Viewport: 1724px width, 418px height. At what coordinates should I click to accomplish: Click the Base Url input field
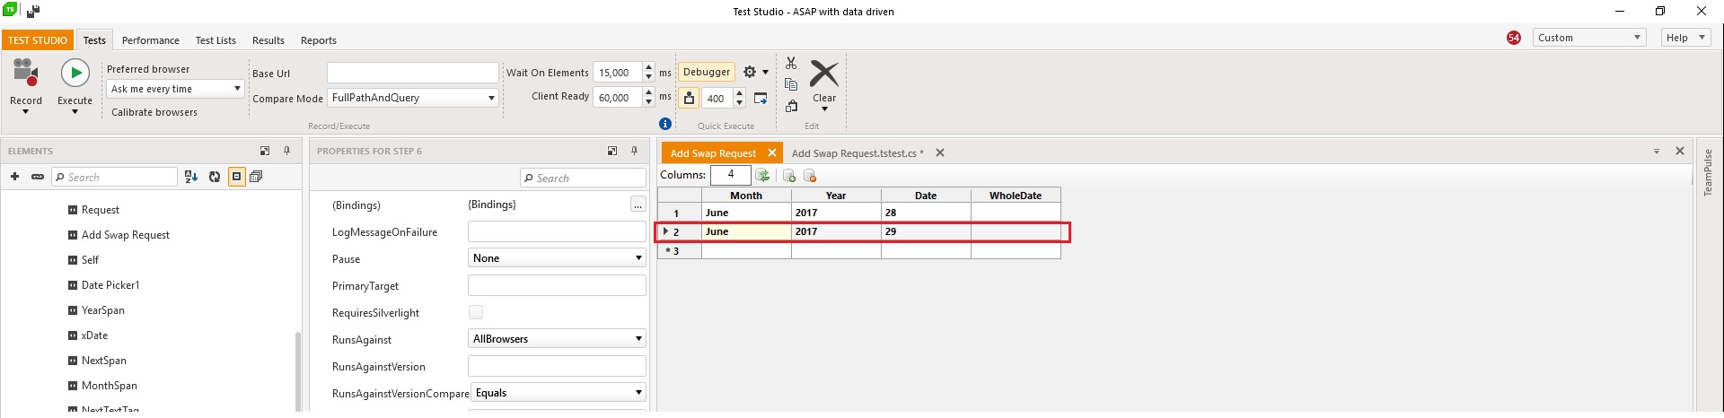(x=412, y=73)
